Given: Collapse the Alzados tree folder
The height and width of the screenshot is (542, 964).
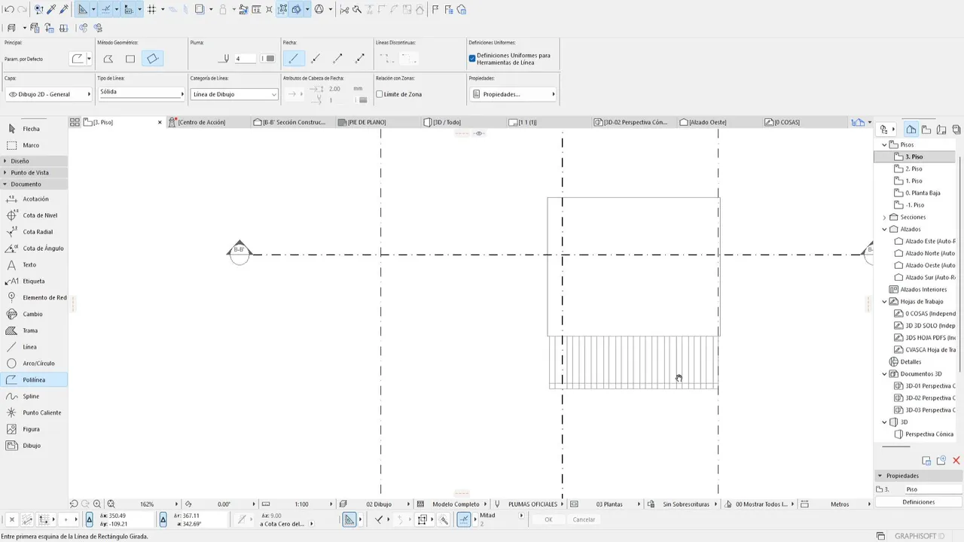Looking at the screenshot, I should click(x=884, y=229).
